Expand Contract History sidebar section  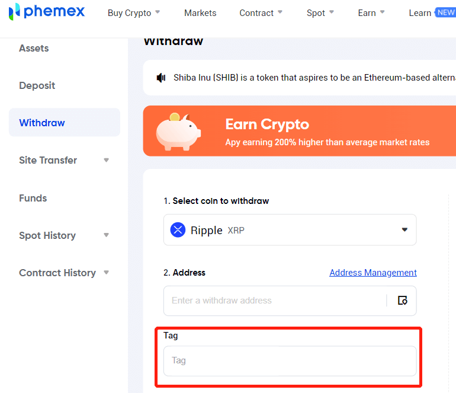(107, 273)
